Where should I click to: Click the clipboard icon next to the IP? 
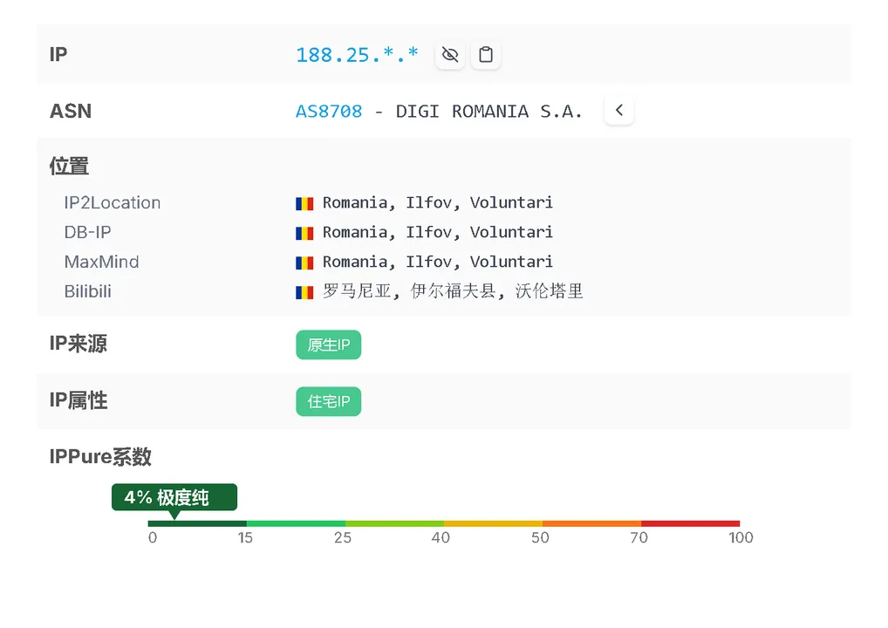pyautogui.click(x=486, y=54)
